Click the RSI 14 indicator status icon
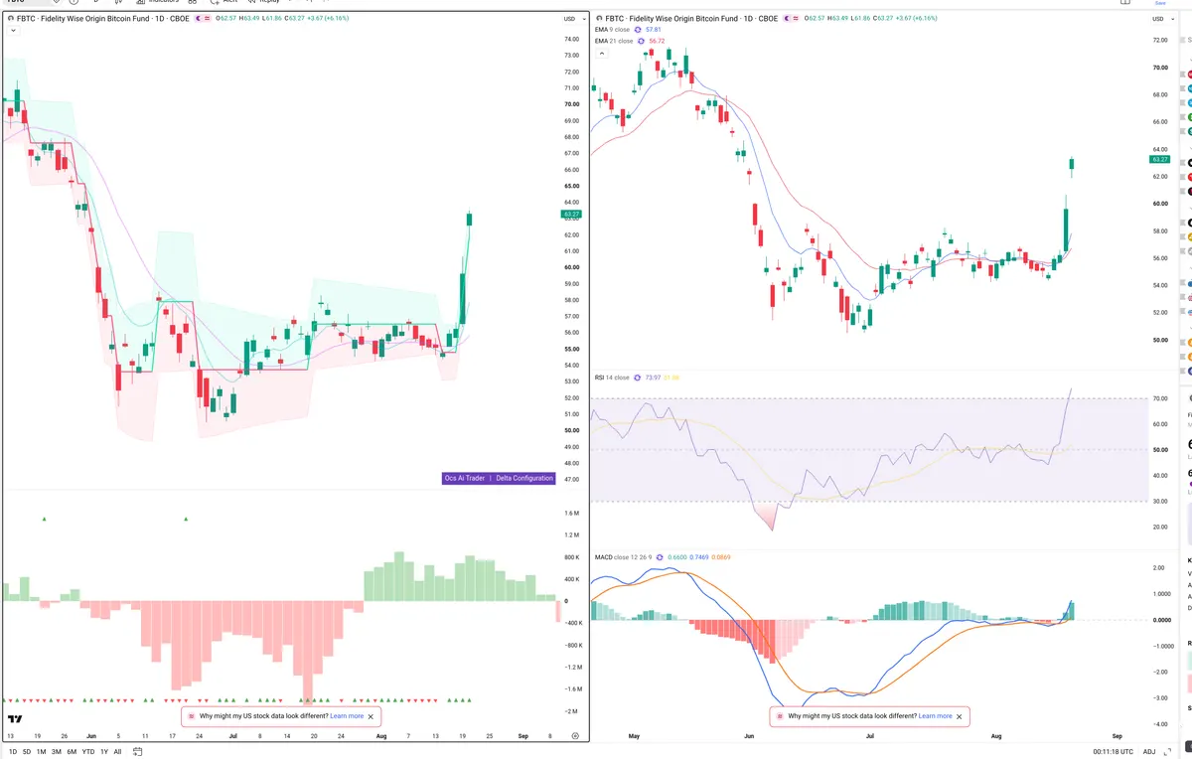This screenshot has height=759, width=1192. [639, 378]
